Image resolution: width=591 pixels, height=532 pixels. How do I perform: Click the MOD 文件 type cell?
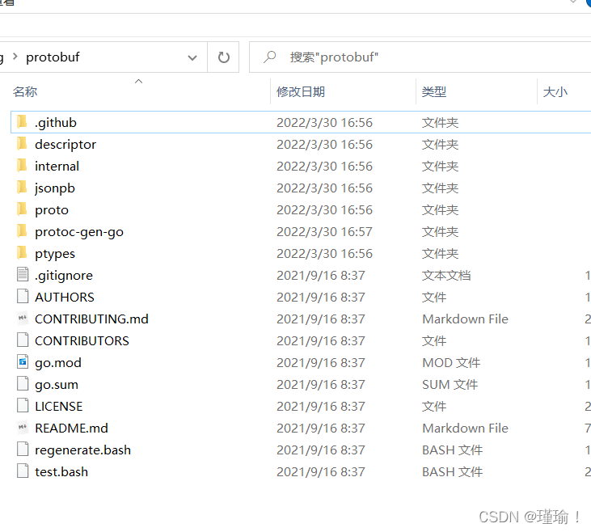point(451,363)
